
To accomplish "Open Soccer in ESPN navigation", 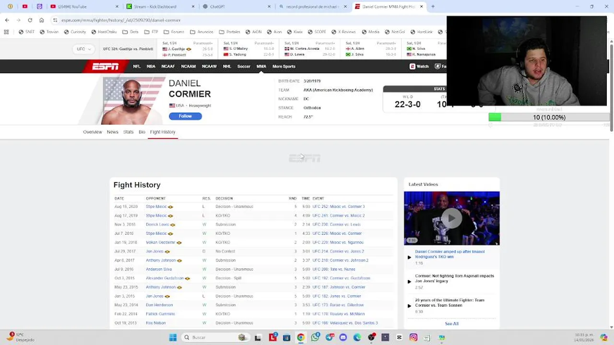I will tap(244, 67).
